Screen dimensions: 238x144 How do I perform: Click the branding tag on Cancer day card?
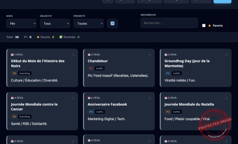click(25, 117)
